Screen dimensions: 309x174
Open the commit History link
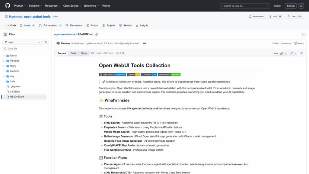coord(299,43)
